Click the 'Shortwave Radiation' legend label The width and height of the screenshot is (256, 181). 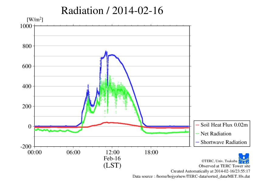(224, 142)
